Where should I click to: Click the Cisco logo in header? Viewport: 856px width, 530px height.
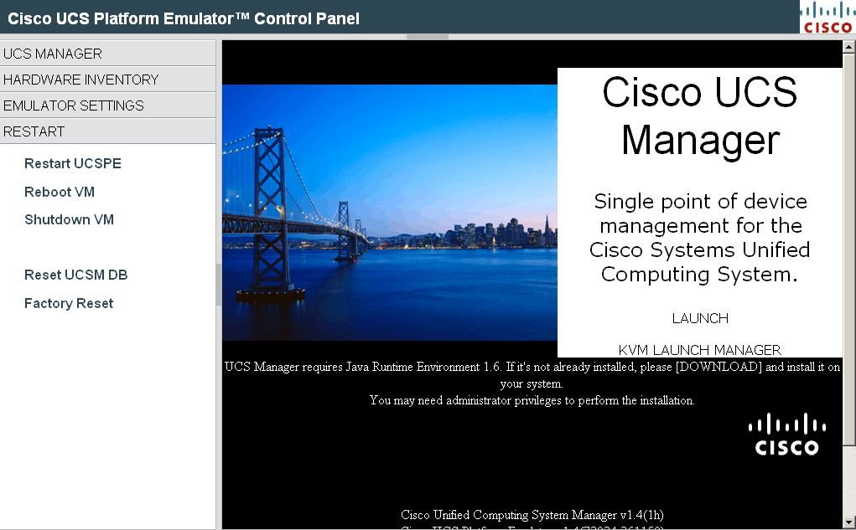pyautogui.click(x=827, y=17)
